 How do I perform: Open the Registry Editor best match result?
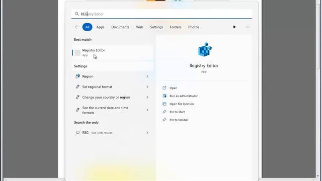(x=113, y=52)
